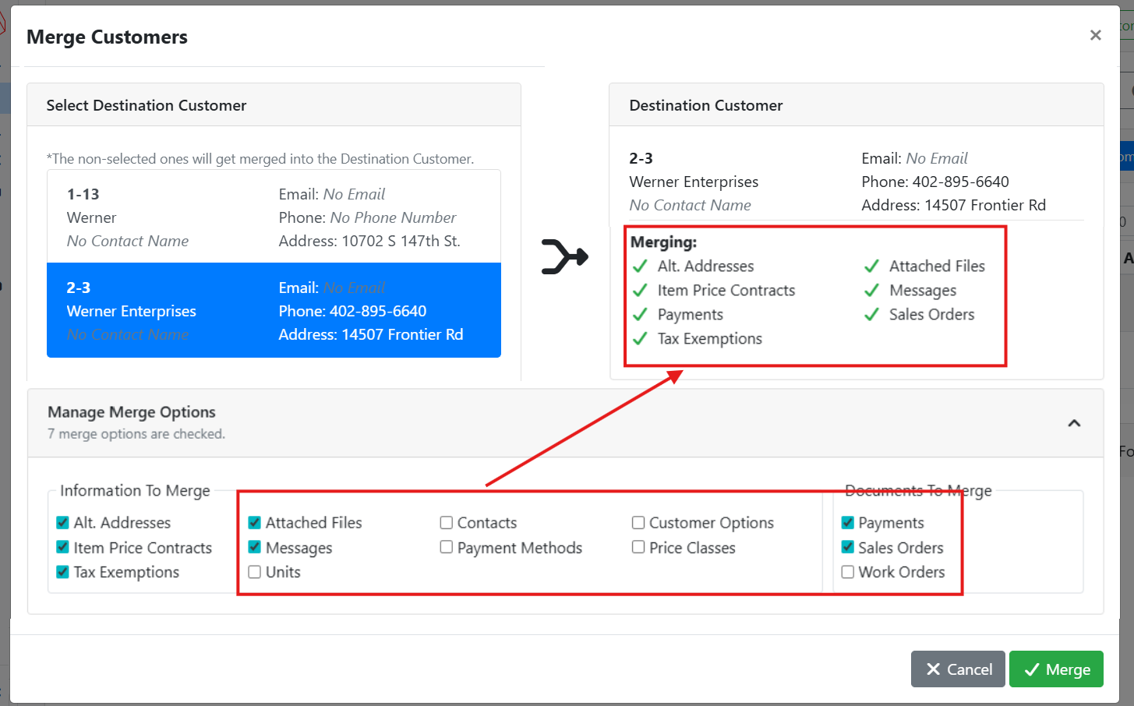Image resolution: width=1134 pixels, height=706 pixels.
Task: Enable the Price Classes checkbox
Action: [x=638, y=548]
